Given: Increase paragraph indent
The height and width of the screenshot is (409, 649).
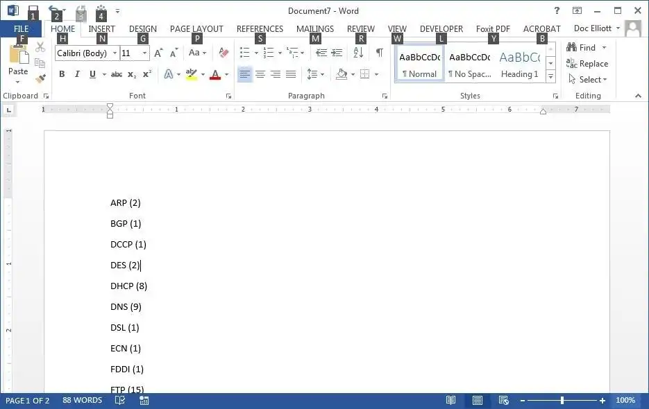Looking at the screenshot, I should point(337,53).
